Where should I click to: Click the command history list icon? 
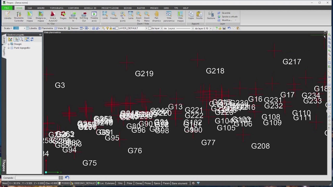61,178
